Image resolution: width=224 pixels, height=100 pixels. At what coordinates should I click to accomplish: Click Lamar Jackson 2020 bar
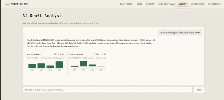[92, 65]
